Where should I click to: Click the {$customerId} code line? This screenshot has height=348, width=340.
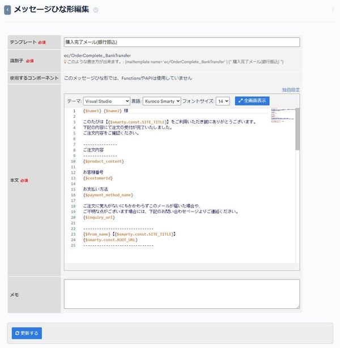[x=98, y=178]
